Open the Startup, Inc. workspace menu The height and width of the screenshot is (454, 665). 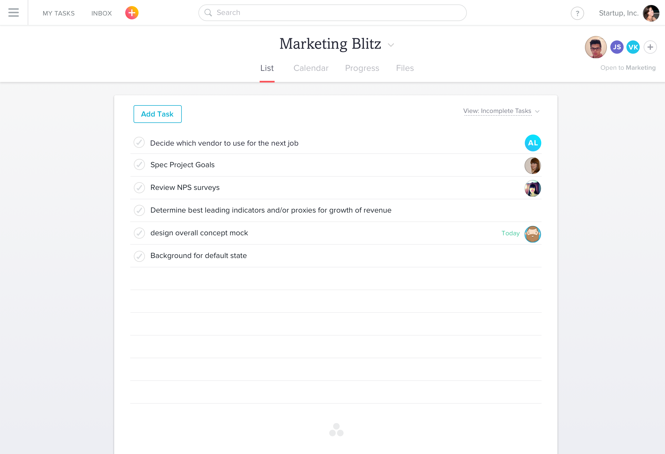(619, 13)
